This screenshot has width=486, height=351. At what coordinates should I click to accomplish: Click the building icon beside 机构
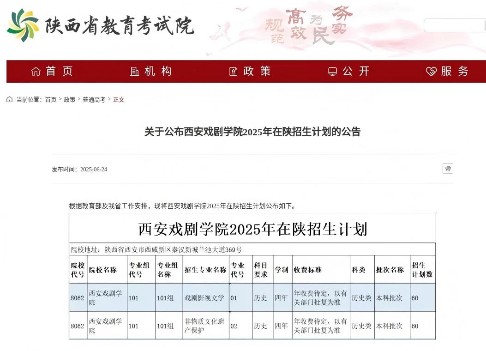tap(134, 72)
